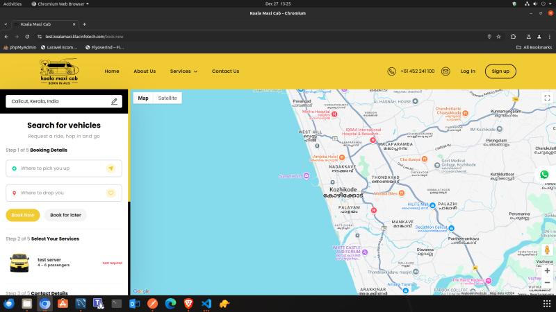The width and height of the screenshot is (556, 312).
Task: Click the current location arrow in pickup field
Action: (x=110, y=168)
